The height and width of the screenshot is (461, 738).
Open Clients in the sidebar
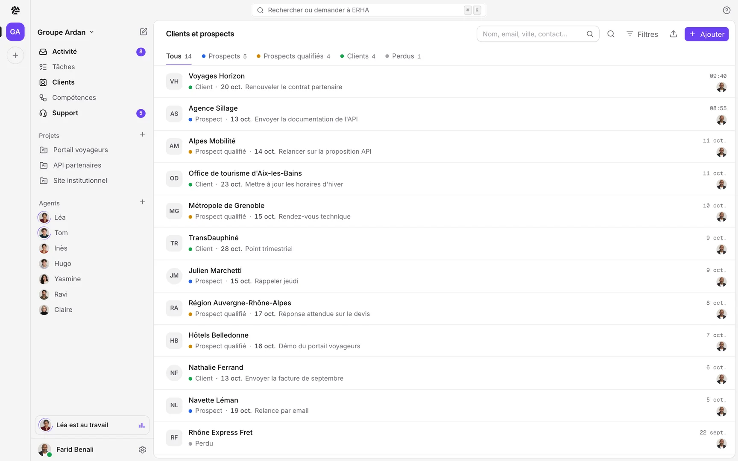pos(92,82)
